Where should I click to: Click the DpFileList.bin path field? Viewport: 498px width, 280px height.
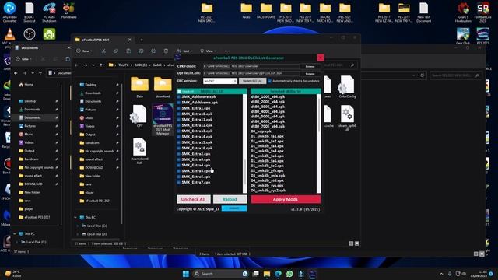pyautogui.click(x=251, y=73)
